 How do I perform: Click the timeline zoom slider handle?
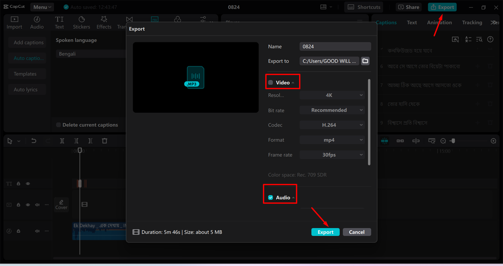[453, 141]
